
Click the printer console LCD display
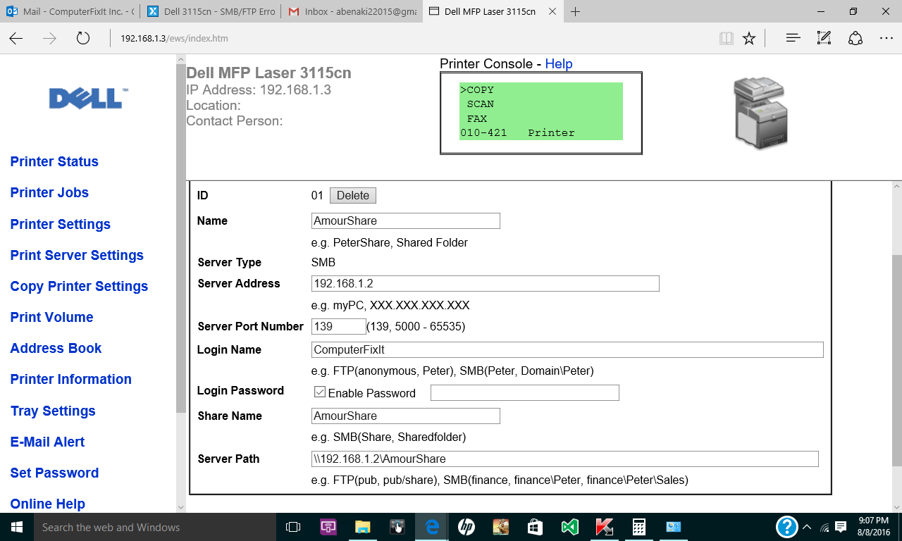(x=541, y=111)
